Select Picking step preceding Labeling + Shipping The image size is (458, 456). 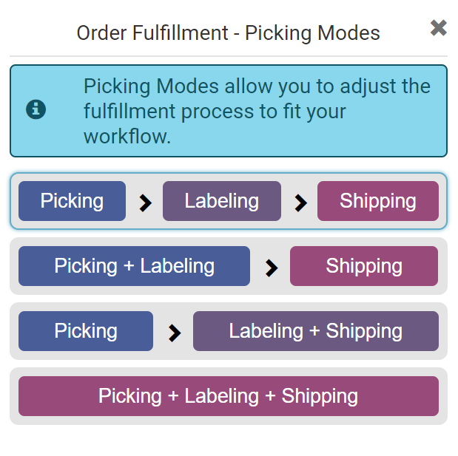(85, 331)
